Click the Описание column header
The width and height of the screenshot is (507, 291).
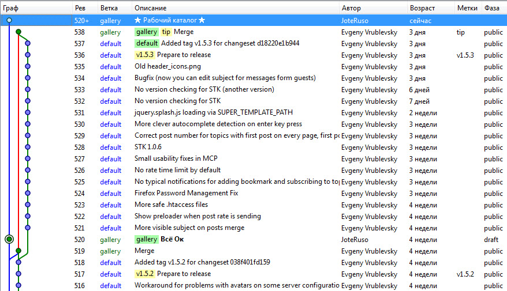click(x=150, y=8)
